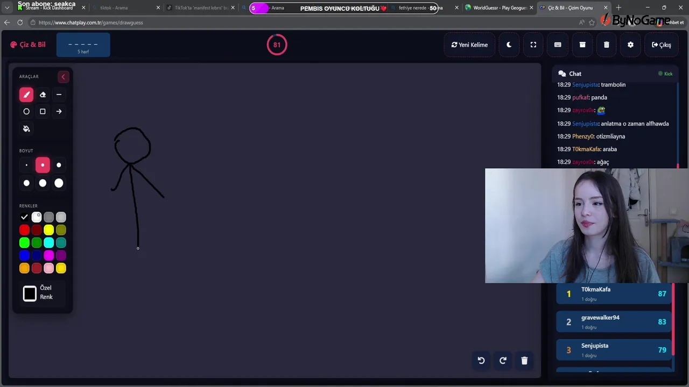Click Senjupista leaderboard row

(x=614, y=350)
